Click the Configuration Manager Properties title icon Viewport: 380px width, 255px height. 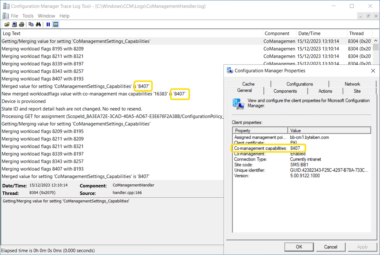point(230,71)
